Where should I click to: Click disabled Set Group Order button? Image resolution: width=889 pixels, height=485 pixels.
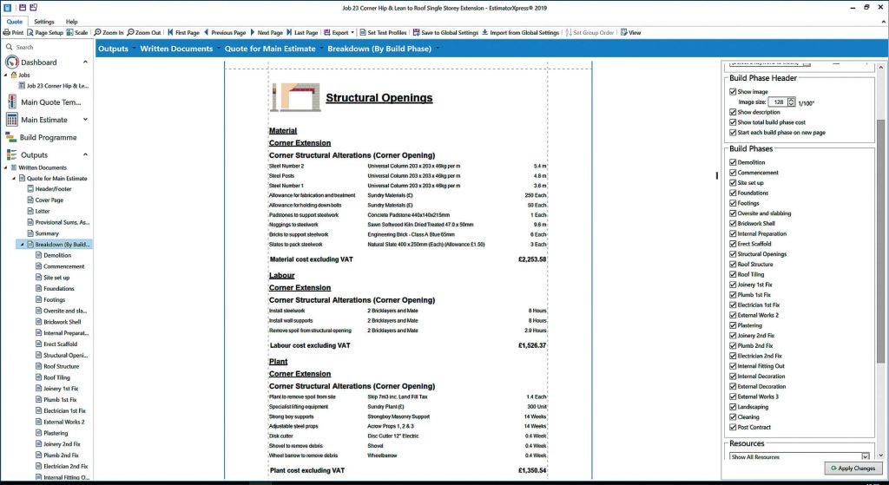(589, 32)
